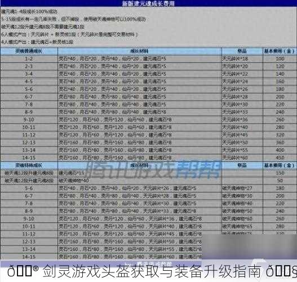Select the fee cell 150
Image resolution: width=297 pixels, height=282 pixels.
(280, 173)
